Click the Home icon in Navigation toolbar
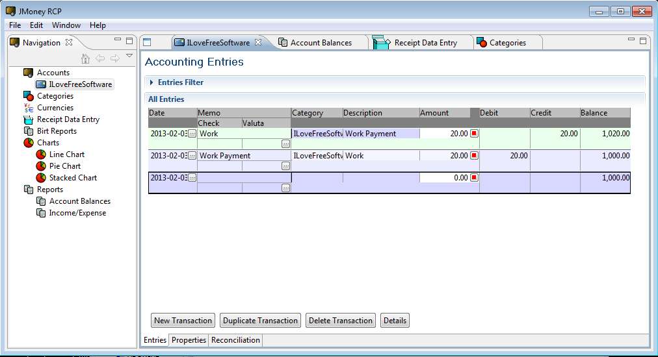The image size is (658, 357). pos(85,58)
